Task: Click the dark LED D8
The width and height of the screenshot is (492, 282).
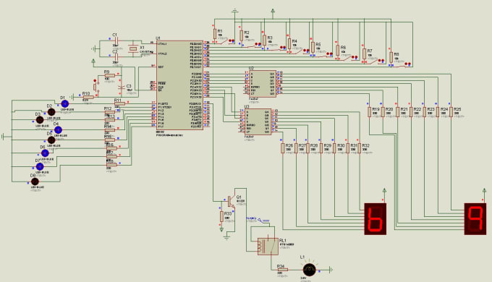Action: (x=35, y=181)
